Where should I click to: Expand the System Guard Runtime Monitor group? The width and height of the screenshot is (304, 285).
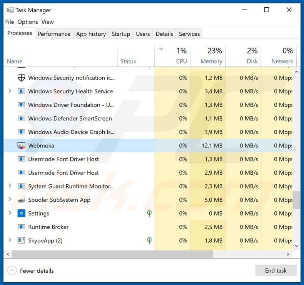point(10,186)
